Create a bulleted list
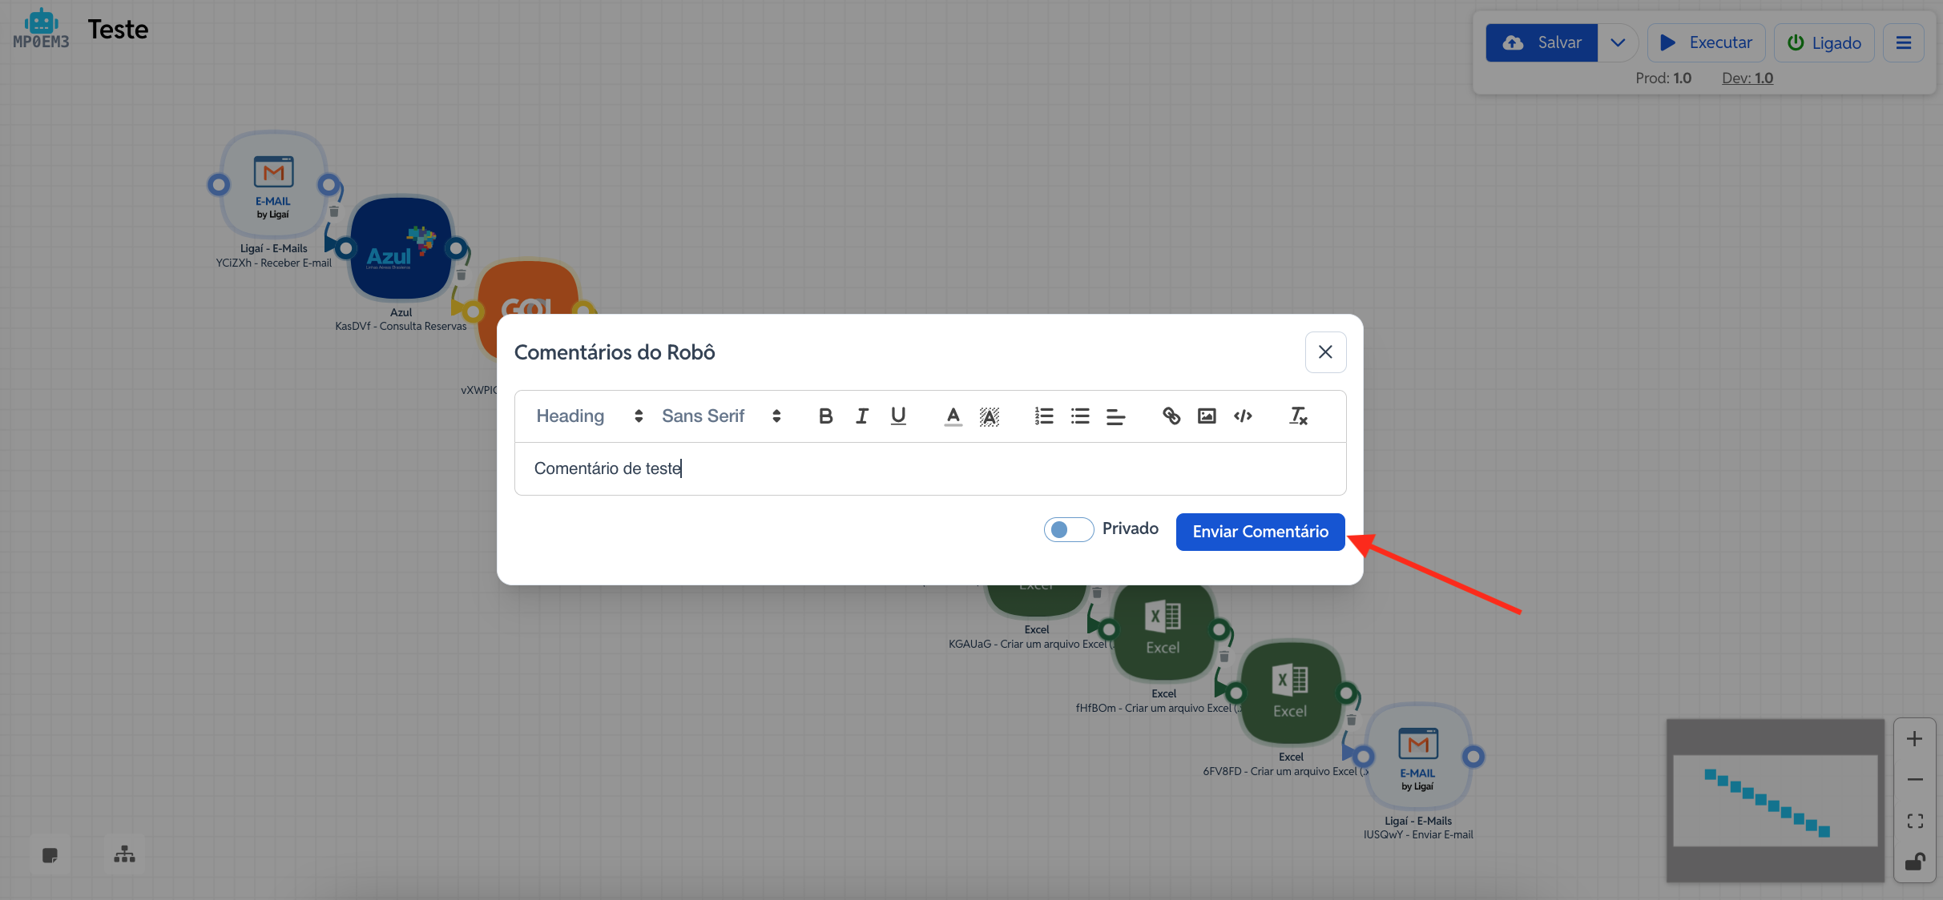Image resolution: width=1943 pixels, height=900 pixels. pos(1080,416)
